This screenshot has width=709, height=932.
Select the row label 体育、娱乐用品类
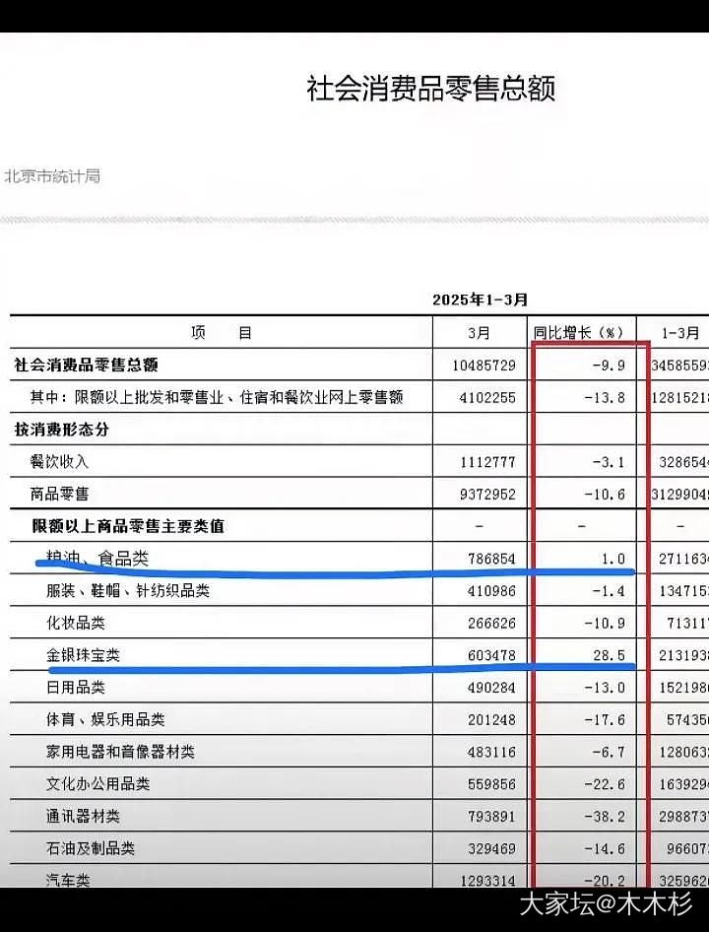click(105, 719)
